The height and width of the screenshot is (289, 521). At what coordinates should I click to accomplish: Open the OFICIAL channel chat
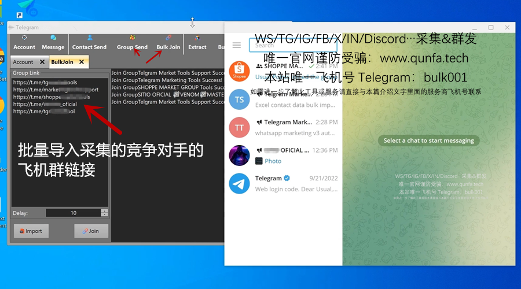point(284,155)
